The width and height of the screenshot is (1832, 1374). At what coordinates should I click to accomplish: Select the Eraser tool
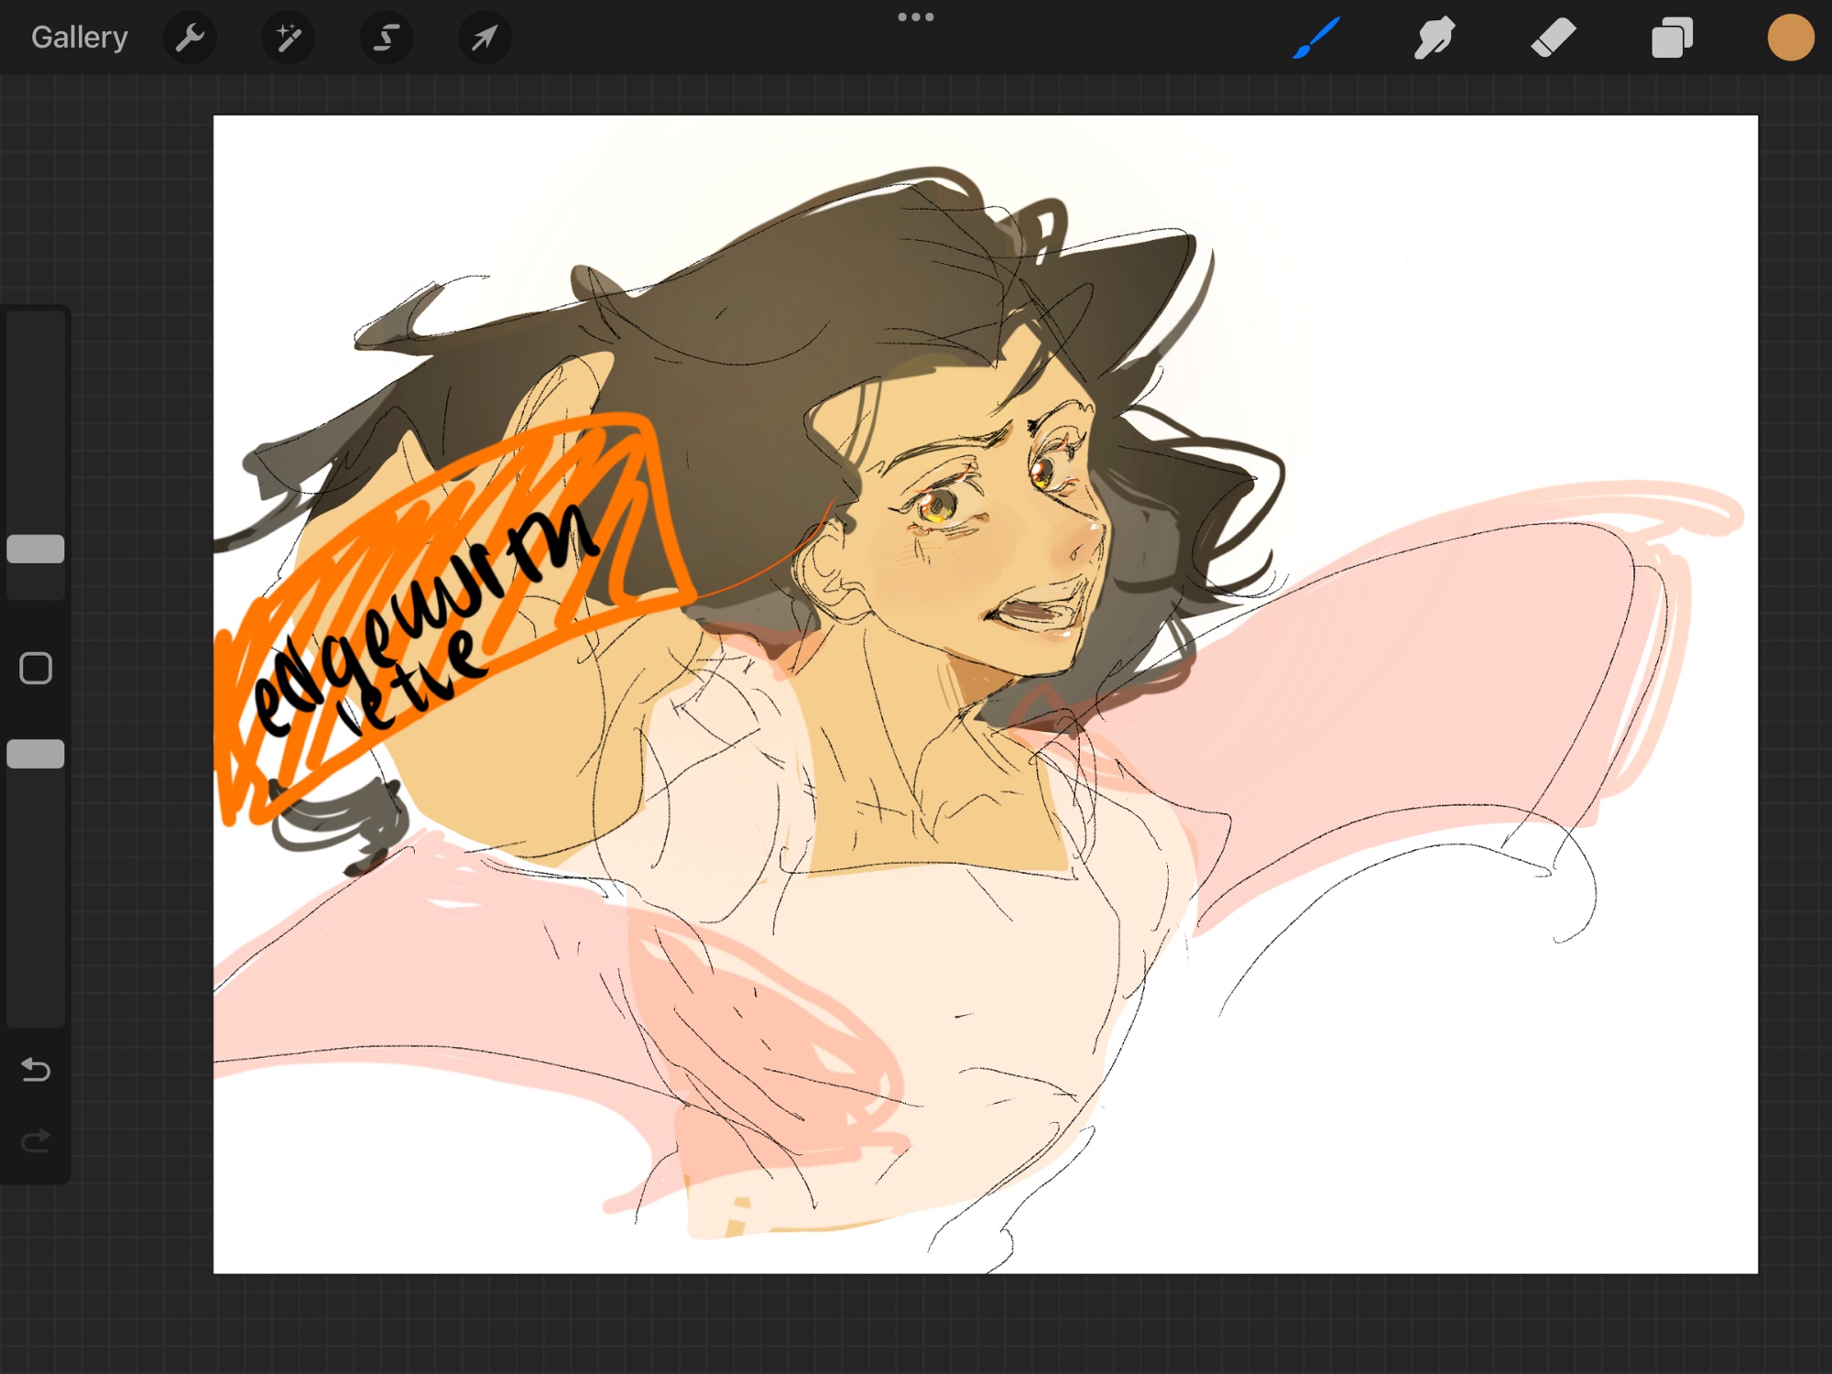1553,38
